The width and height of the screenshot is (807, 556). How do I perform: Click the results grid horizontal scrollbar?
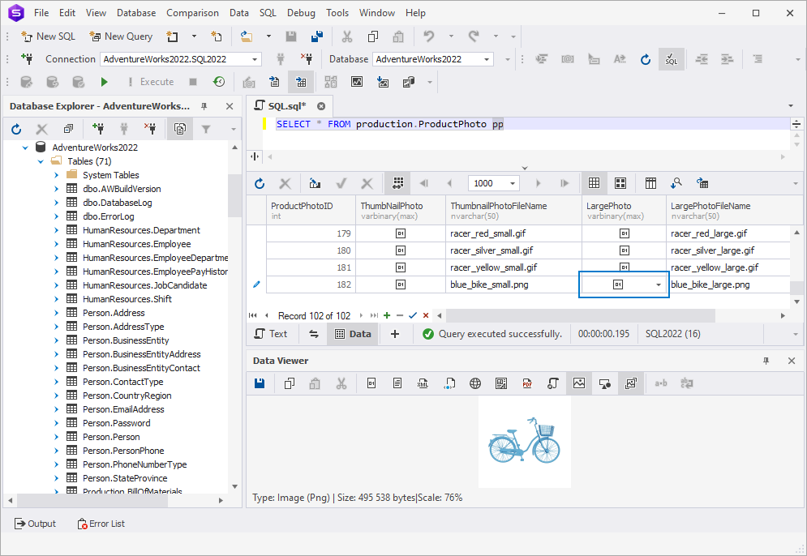point(581,315)
